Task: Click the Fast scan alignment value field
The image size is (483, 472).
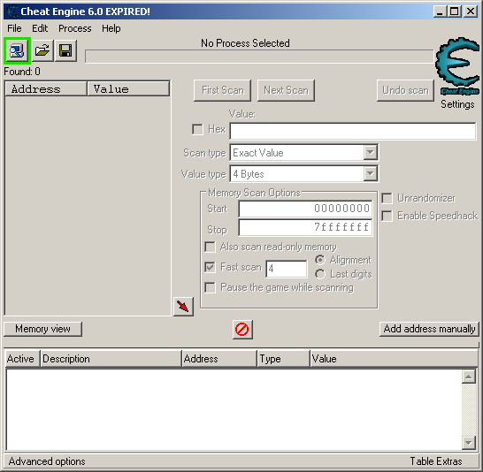Action: coord(287,269)
